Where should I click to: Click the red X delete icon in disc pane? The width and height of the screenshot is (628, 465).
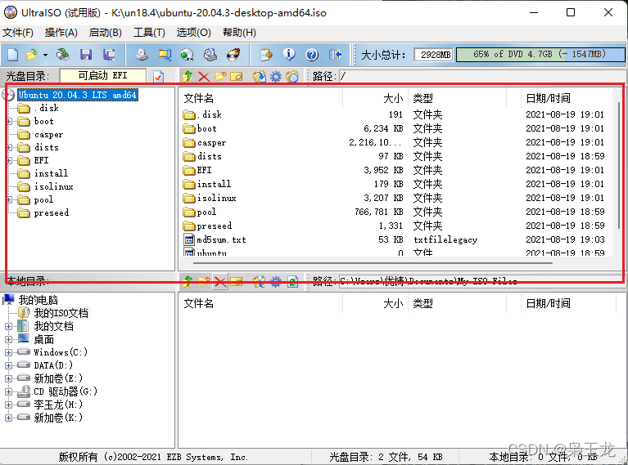point(204,77)
